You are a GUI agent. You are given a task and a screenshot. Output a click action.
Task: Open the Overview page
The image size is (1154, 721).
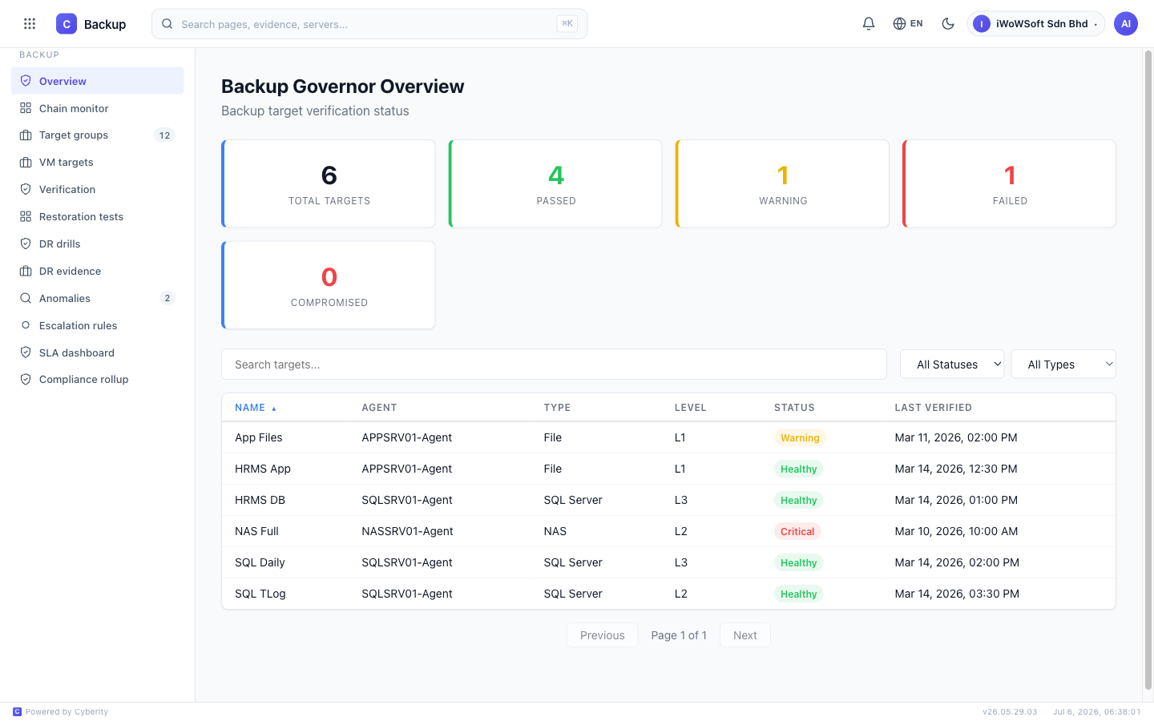tap(97, 81)
